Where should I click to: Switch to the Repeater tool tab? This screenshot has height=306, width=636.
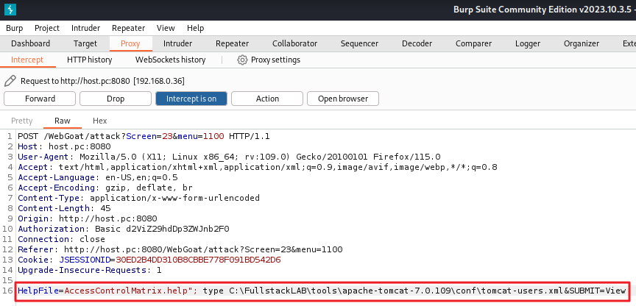coord(232,43)
